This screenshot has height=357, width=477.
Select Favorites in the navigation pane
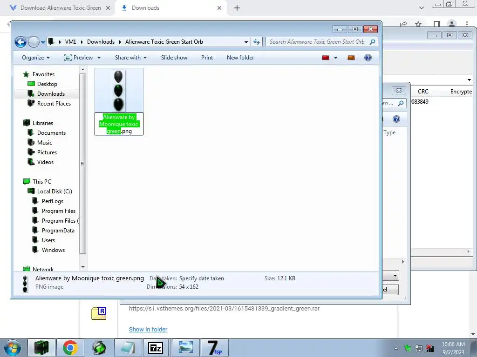43,74
